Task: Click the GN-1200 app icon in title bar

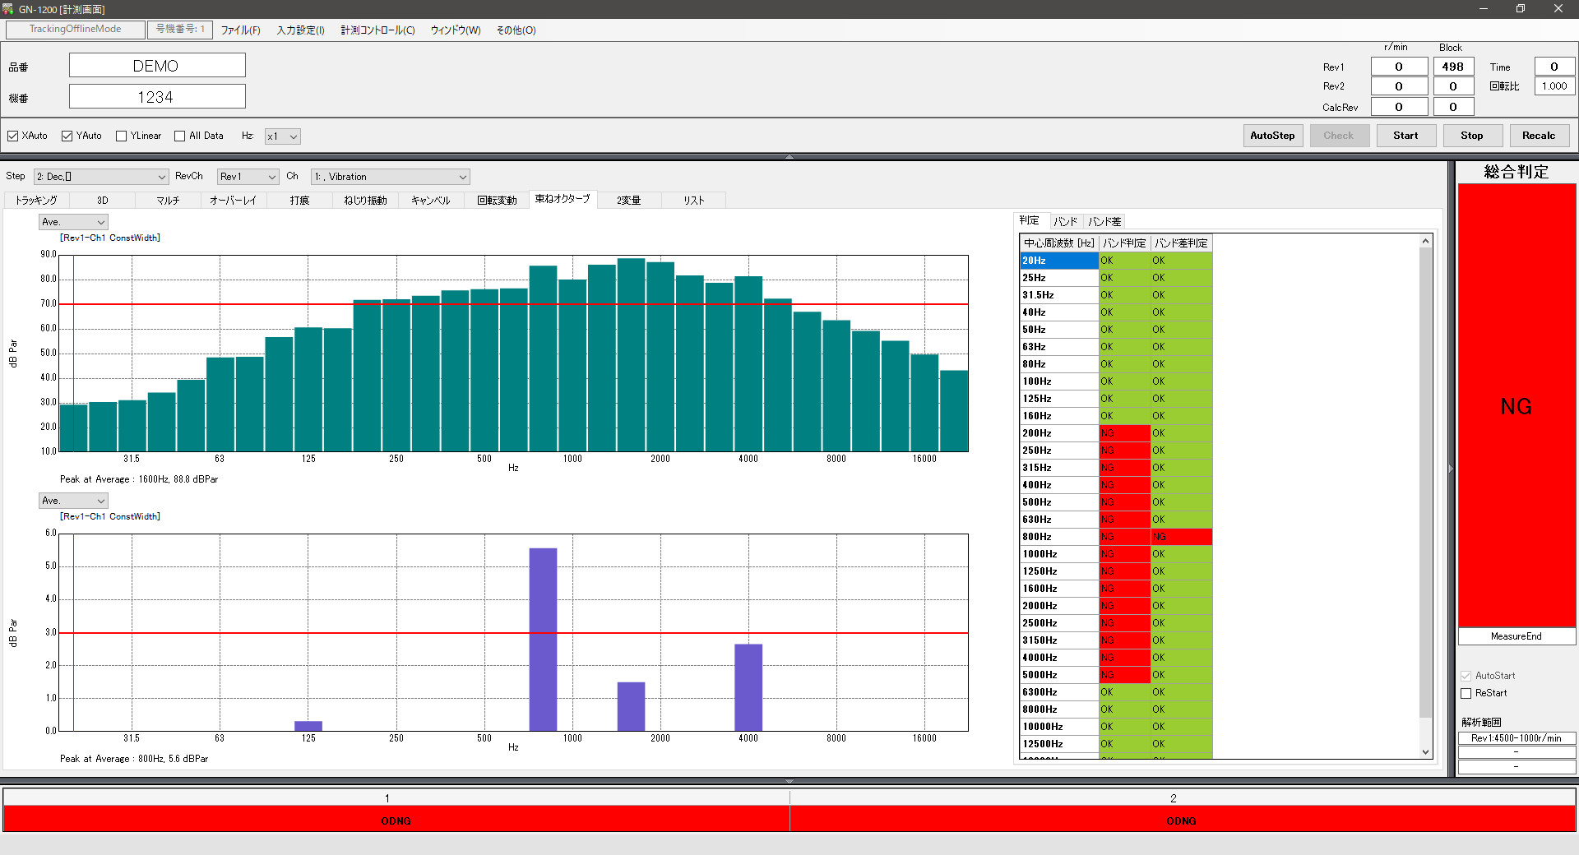Action: click(x=8, y=9)
